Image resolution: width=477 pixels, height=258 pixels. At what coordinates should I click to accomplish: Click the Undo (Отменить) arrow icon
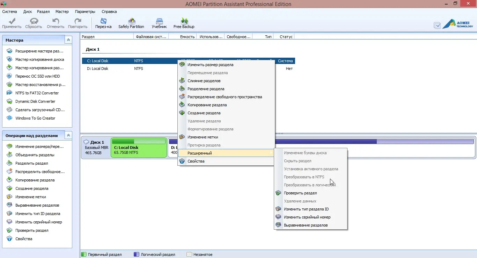[56, 21]
